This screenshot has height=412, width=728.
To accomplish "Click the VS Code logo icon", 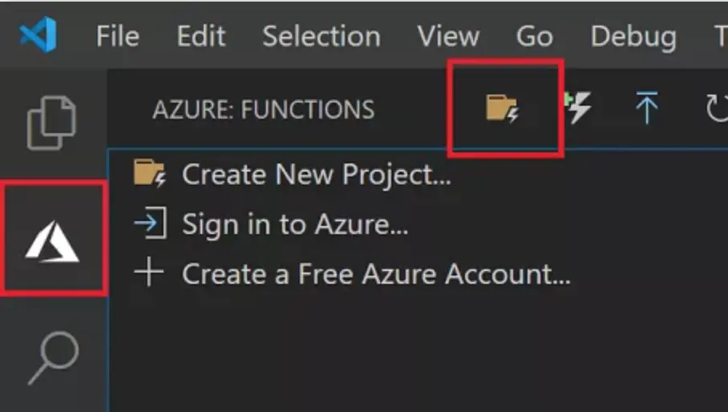I will point(38,37).
